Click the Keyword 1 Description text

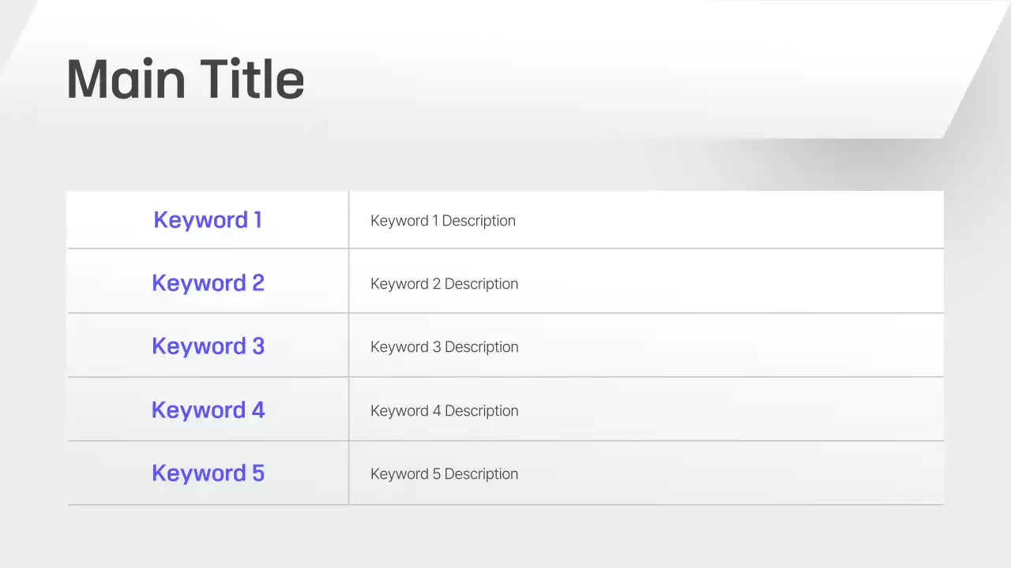click(x=443, y=221)
